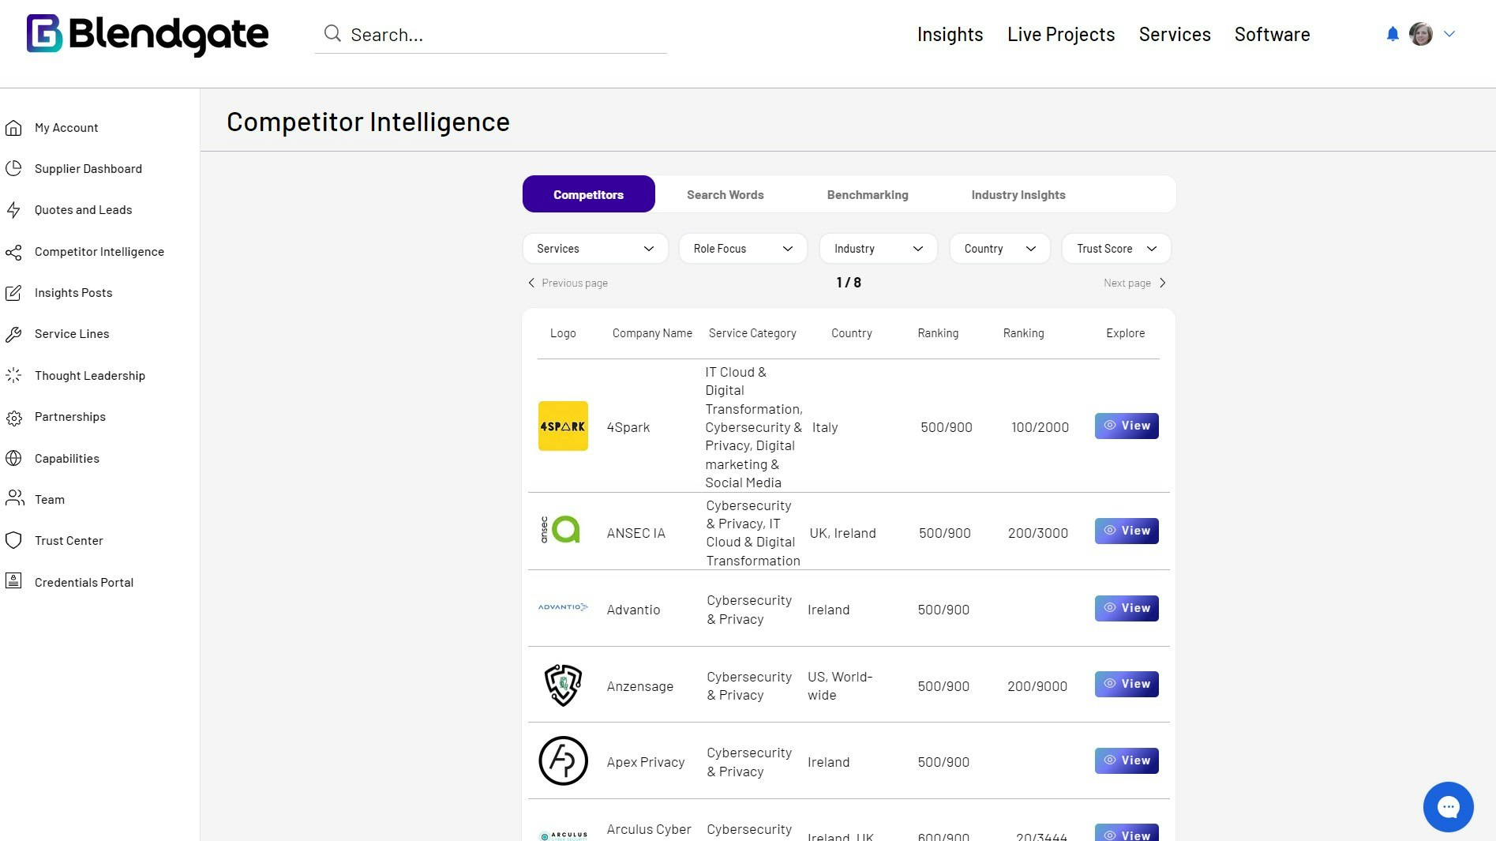
Task: Click the Competitor Intelligence share icon
Action: pyautogui.click(x=13, y=252)
